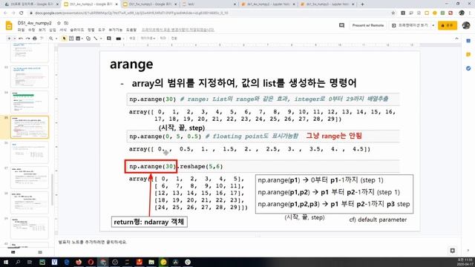The height and width of the screenshot is (267, 475).
Task: Select the line tool
Action: (96, 39)
